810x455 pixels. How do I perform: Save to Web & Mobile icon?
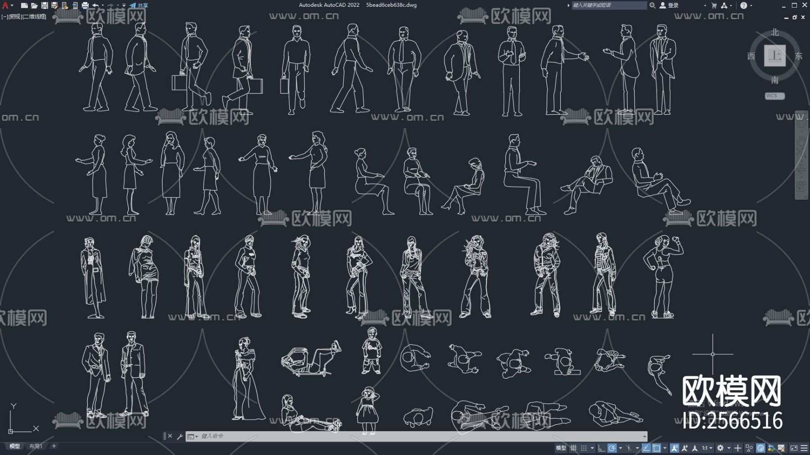(75, 5)
